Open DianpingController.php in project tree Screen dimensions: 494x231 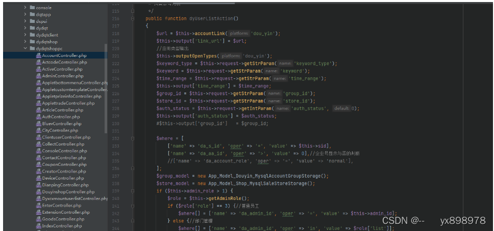pyautogui.click(x=65, y=185)
